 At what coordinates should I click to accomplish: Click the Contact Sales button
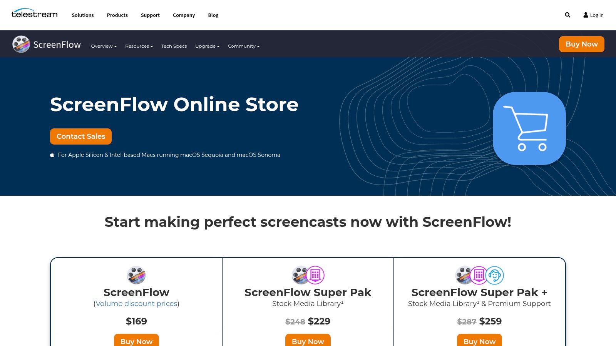click(80, 136)
